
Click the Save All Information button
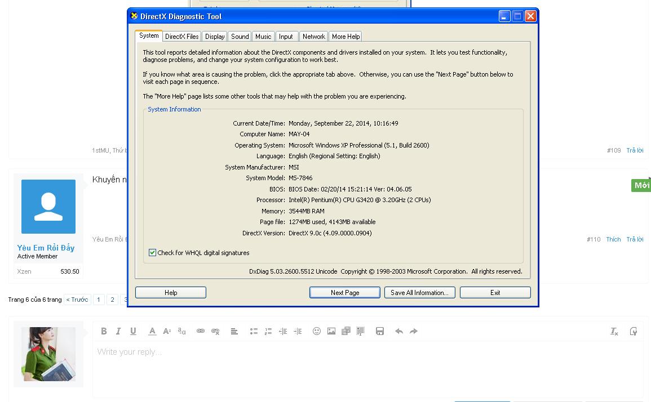[419, 293]
